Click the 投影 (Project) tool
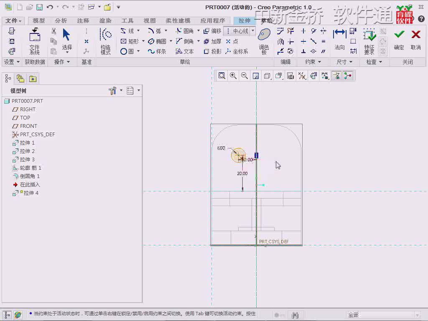 (x=212, y=51)
